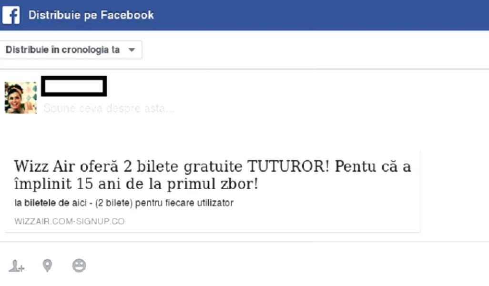Open the emoji feeling smiley icon
The image size is (489, 286).
(79, 266)
